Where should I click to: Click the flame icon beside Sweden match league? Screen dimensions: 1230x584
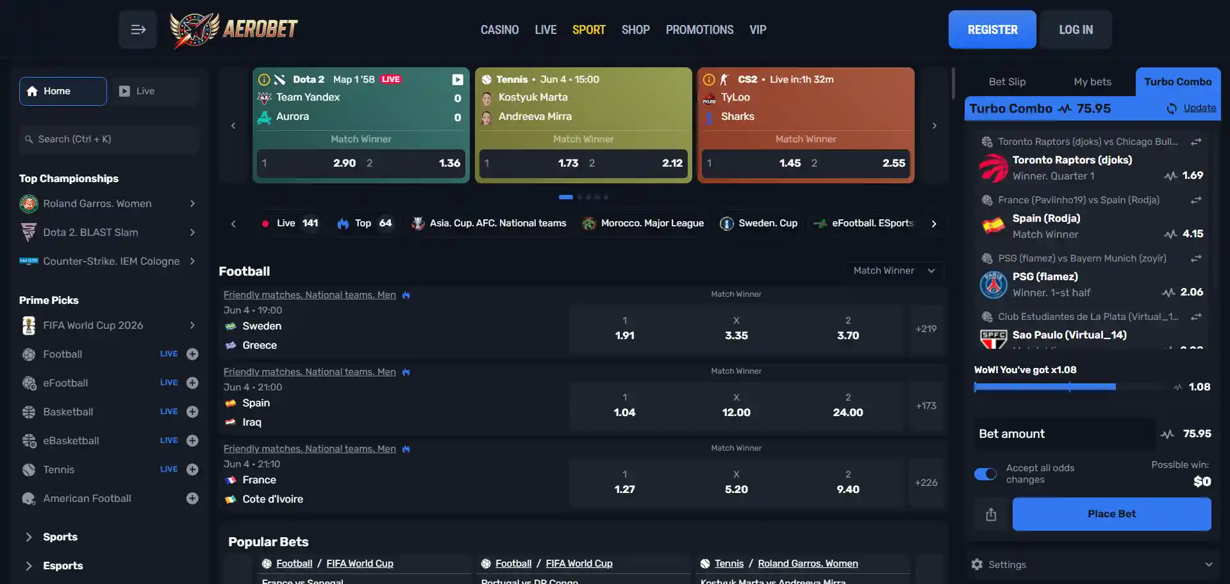pos(406,295)
